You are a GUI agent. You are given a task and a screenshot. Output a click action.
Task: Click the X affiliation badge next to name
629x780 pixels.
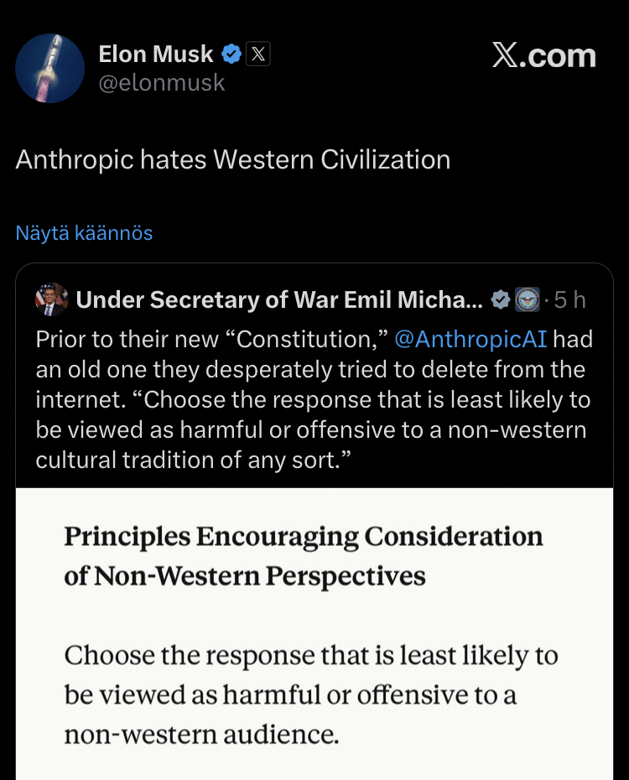258,55
